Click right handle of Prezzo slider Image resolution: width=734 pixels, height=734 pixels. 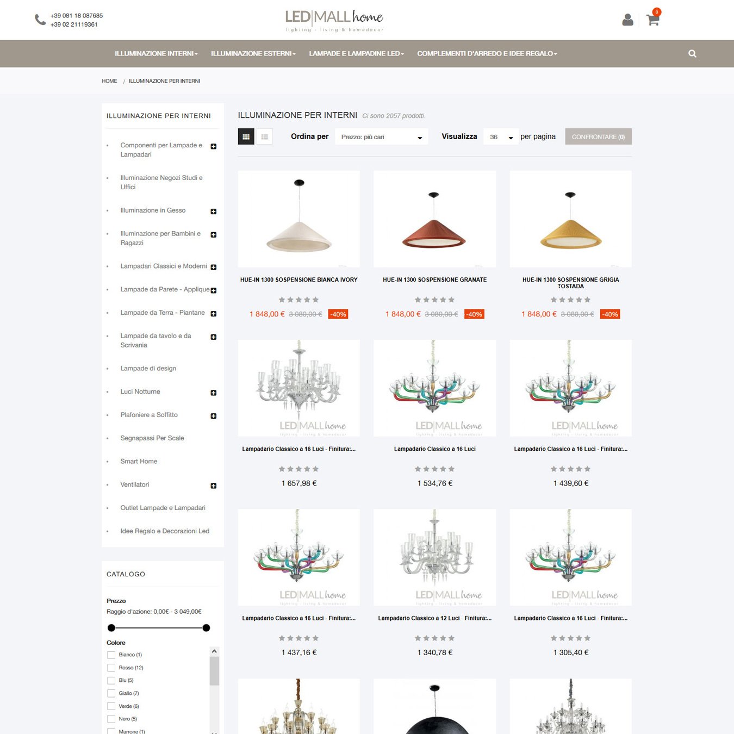click(x=206, y=628)
